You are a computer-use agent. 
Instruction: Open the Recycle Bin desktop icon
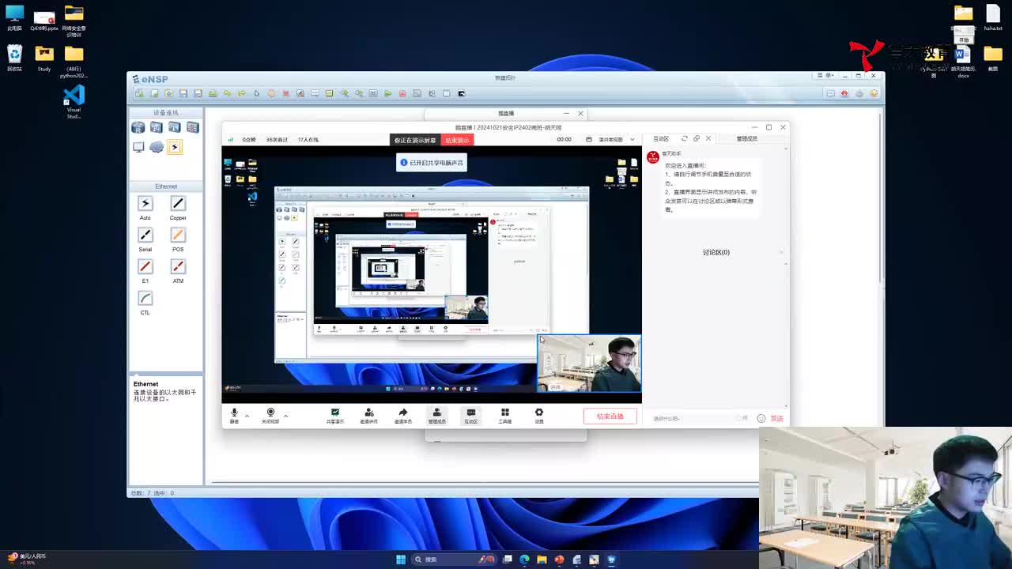pos(14,58)
